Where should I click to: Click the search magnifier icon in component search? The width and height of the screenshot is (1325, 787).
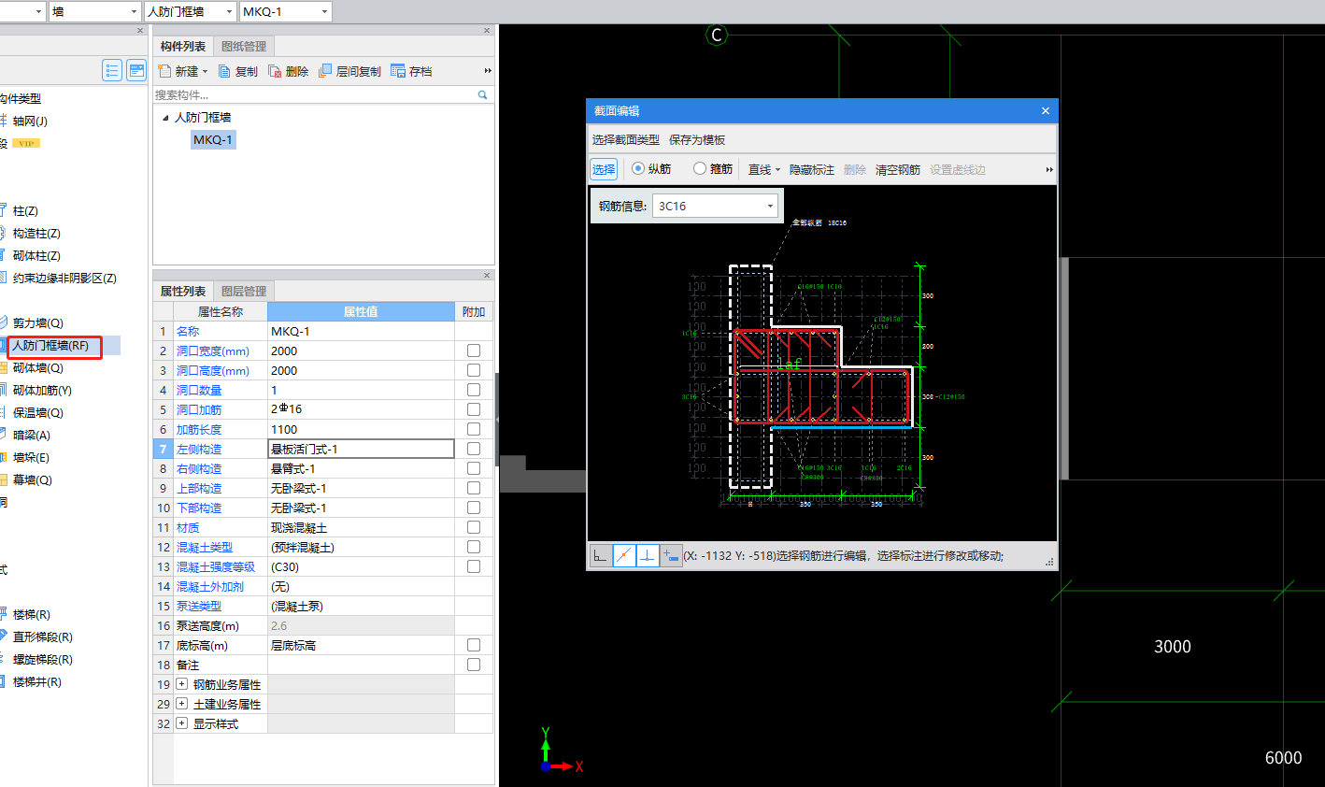(483, 94)
